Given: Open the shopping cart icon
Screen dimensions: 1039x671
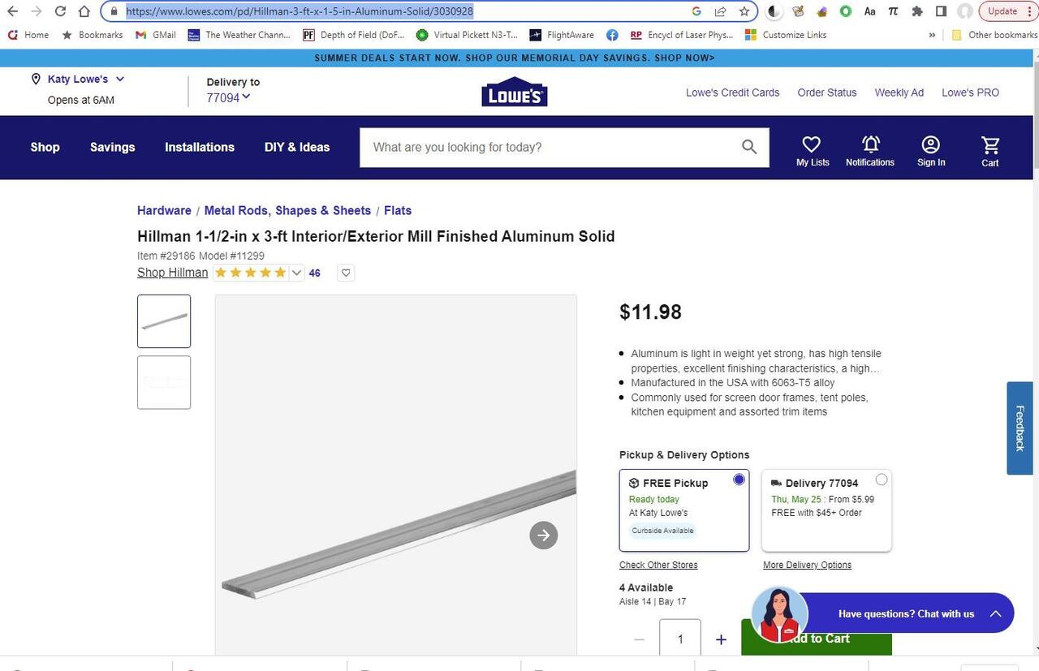Looking at the screenshot, I should click(989, 146).
